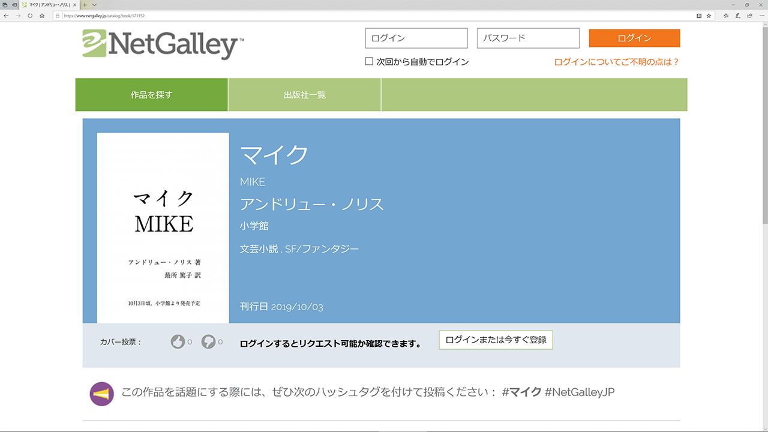
Task: Click the MIKE subtitle text
Action: point(253,182)
